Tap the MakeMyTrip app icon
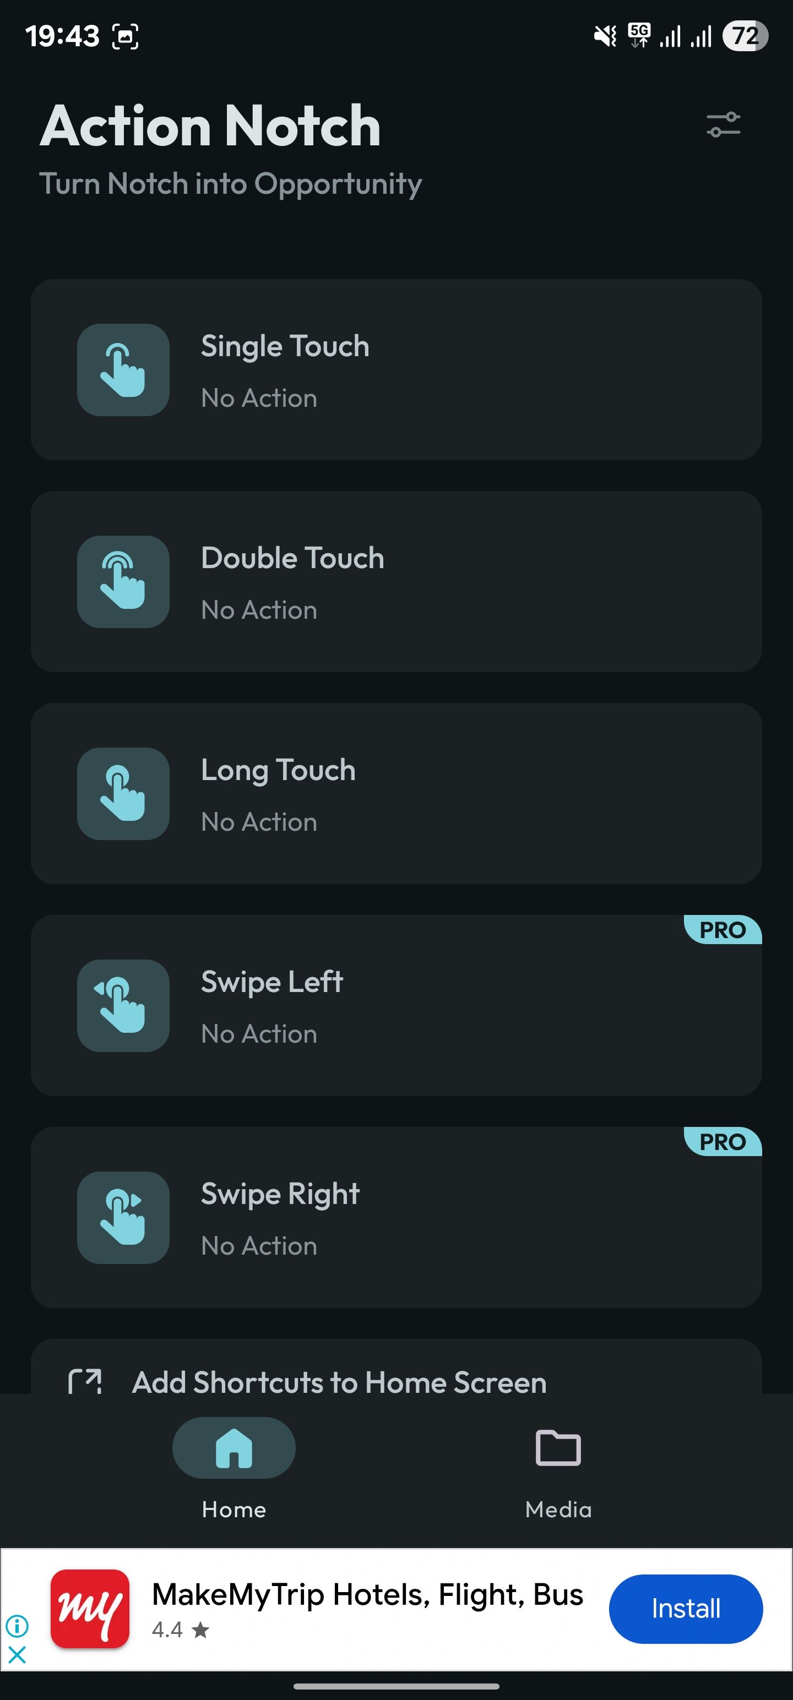 pyautogui.click(x=90, y=1608)
